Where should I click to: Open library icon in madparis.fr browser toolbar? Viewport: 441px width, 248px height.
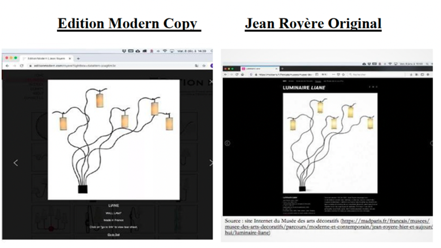pos(416,74)
